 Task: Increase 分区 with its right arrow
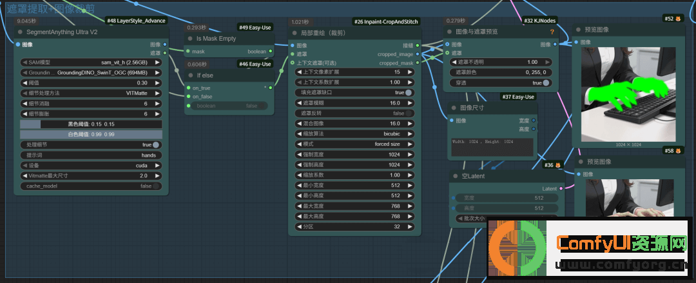click(x=410, y=226)
